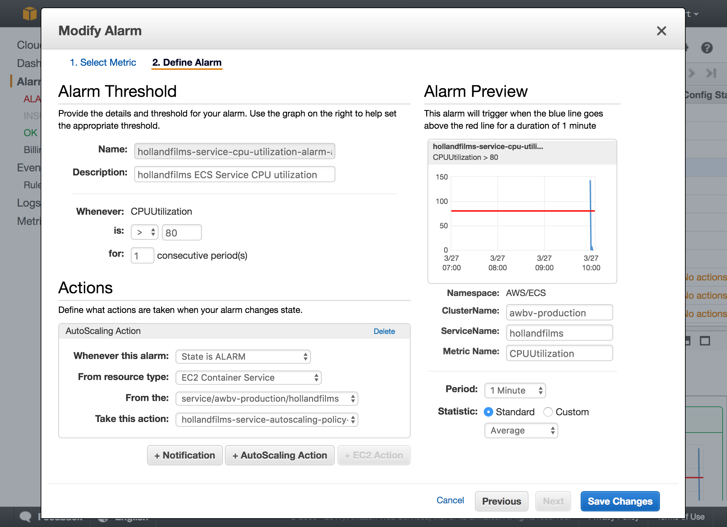Click the next page chevron icon
727x527 pixels.
point(692,73)
